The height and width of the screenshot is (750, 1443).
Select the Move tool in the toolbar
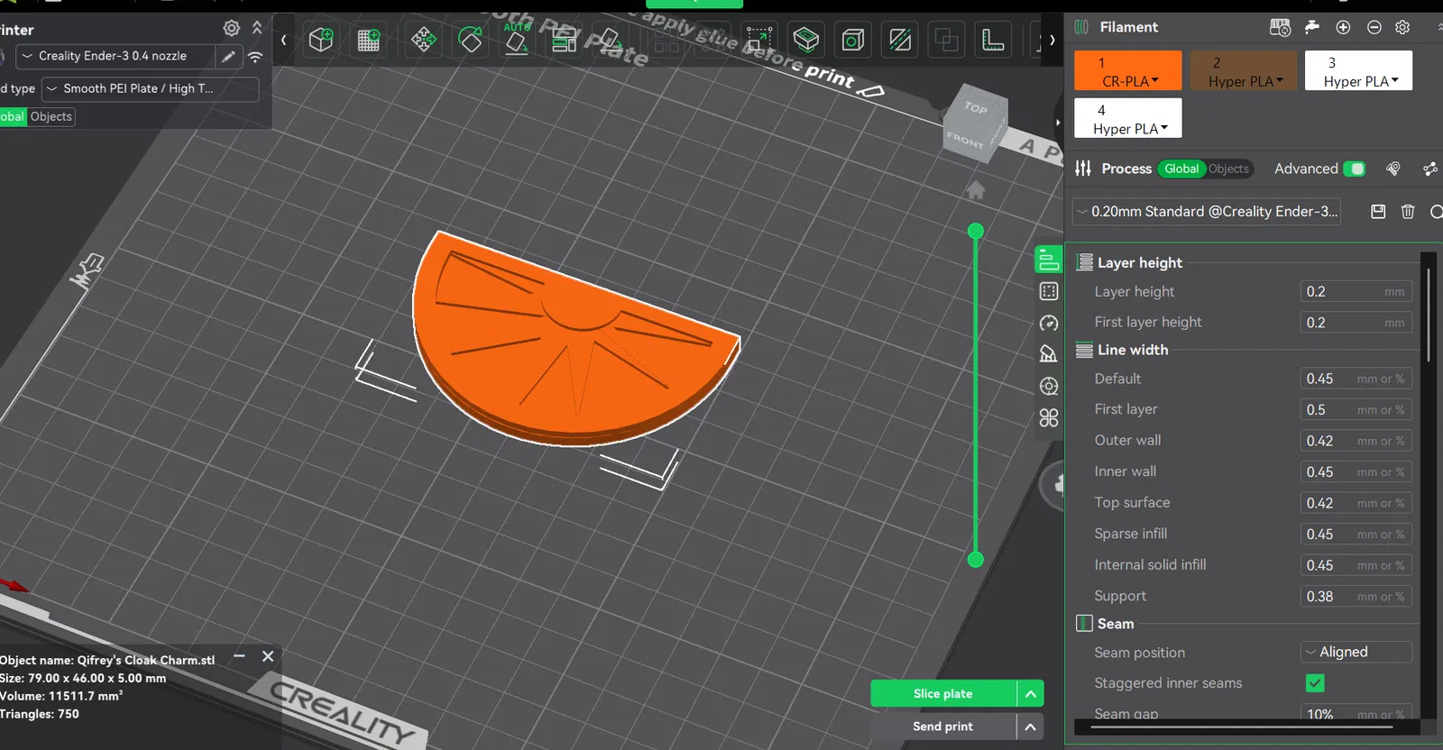[424, 40]
